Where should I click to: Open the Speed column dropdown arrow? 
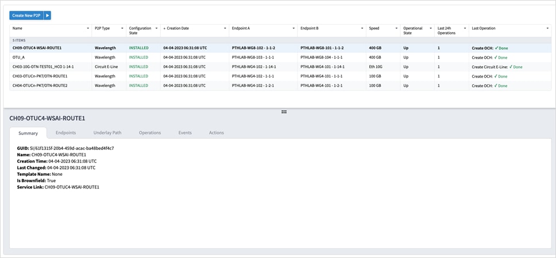point(397,28)
